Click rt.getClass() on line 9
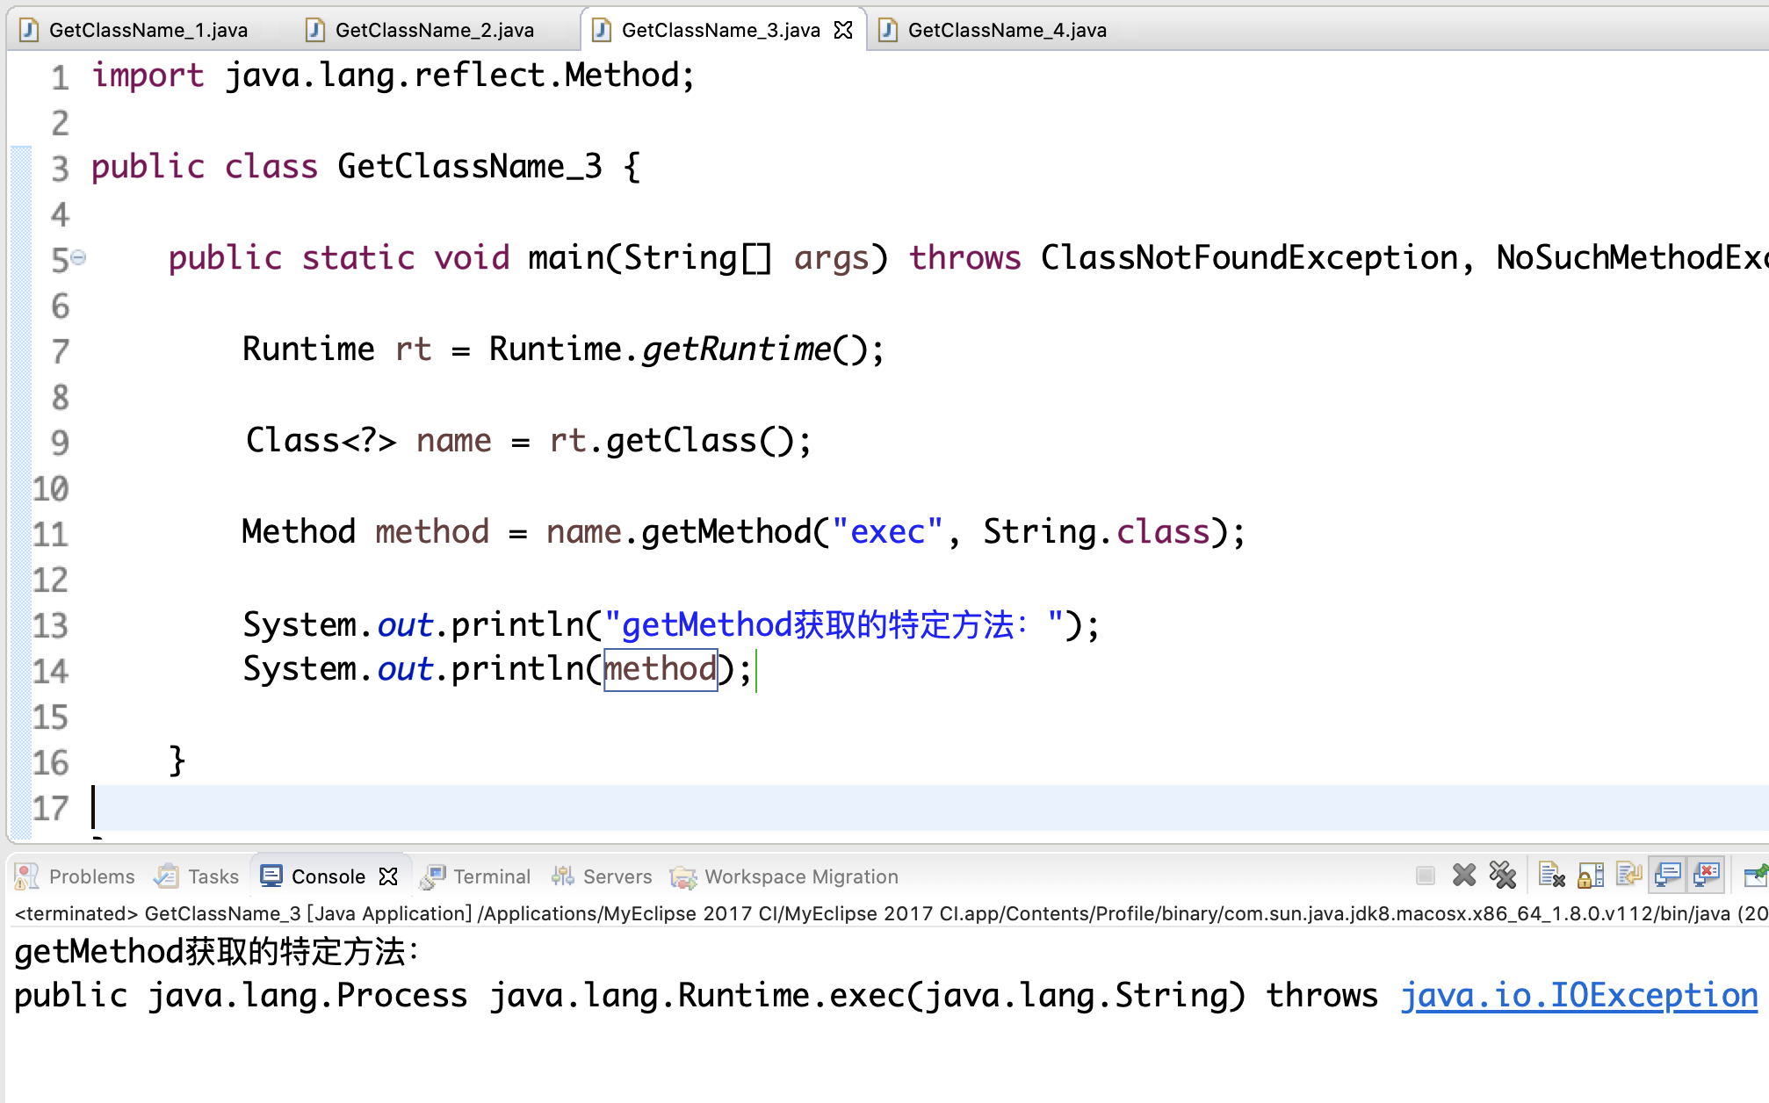This screenshot has height=1103, width=1769. coord(672,441)
